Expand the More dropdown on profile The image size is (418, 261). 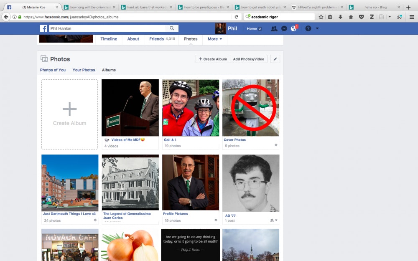(215, 39)
